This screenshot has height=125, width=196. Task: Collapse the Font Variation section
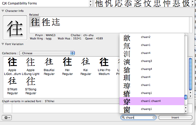[x=3, y=44]
